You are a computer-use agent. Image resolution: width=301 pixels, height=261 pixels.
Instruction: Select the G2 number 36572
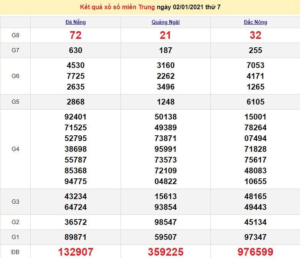click(x=76, y=222)
